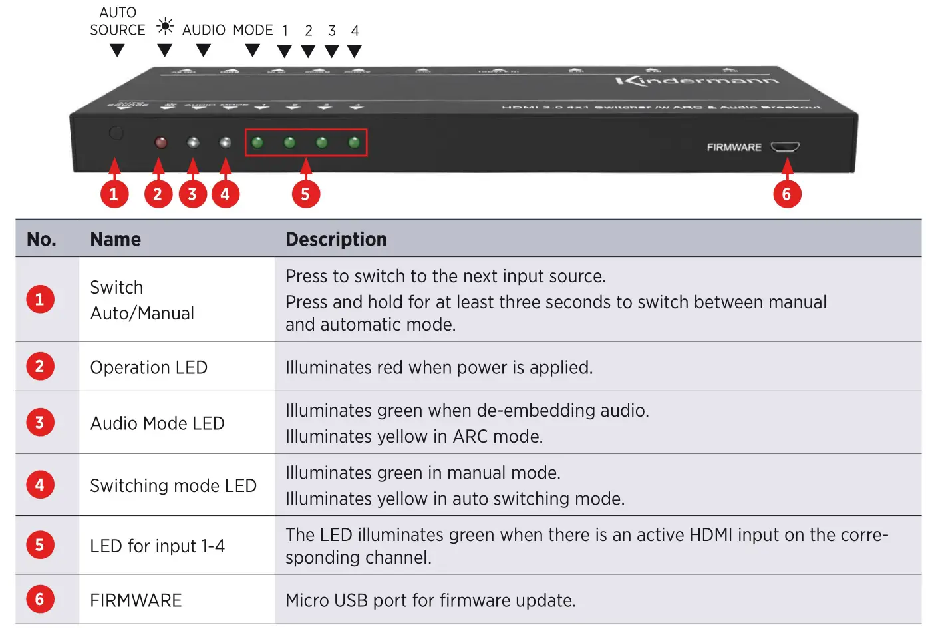Click the "AUDIO" legend label

204,30
